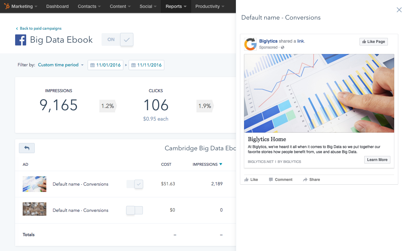This screenshot has width=409, height=251.
Task: Click the 1.2% conversion rate badge
Action: tap(108, 106)
